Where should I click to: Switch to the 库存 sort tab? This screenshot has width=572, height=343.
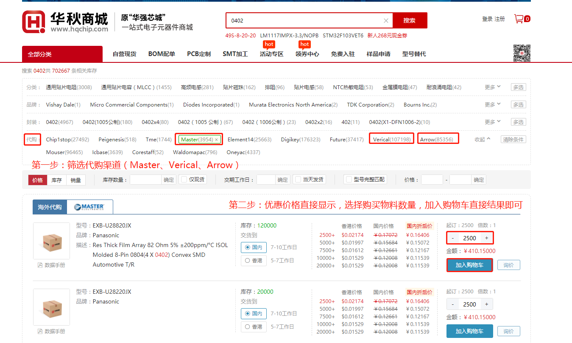56,180
